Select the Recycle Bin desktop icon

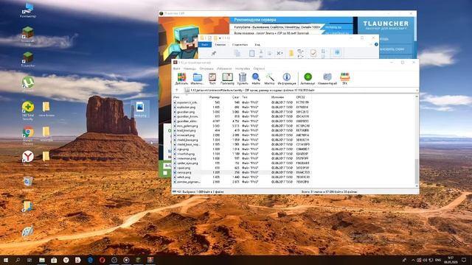(x=28, y=183)
